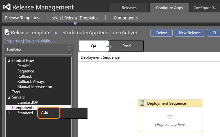Viewport: 220px width, 137px height.
Task: Select the Tags toolbox item
Action: click(16, 92)
